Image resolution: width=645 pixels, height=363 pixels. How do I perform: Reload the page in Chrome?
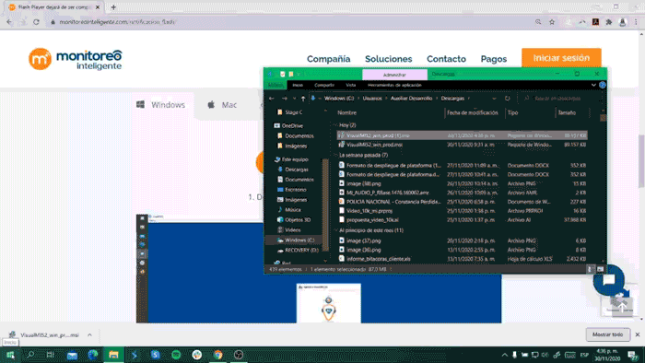(36, 22)
